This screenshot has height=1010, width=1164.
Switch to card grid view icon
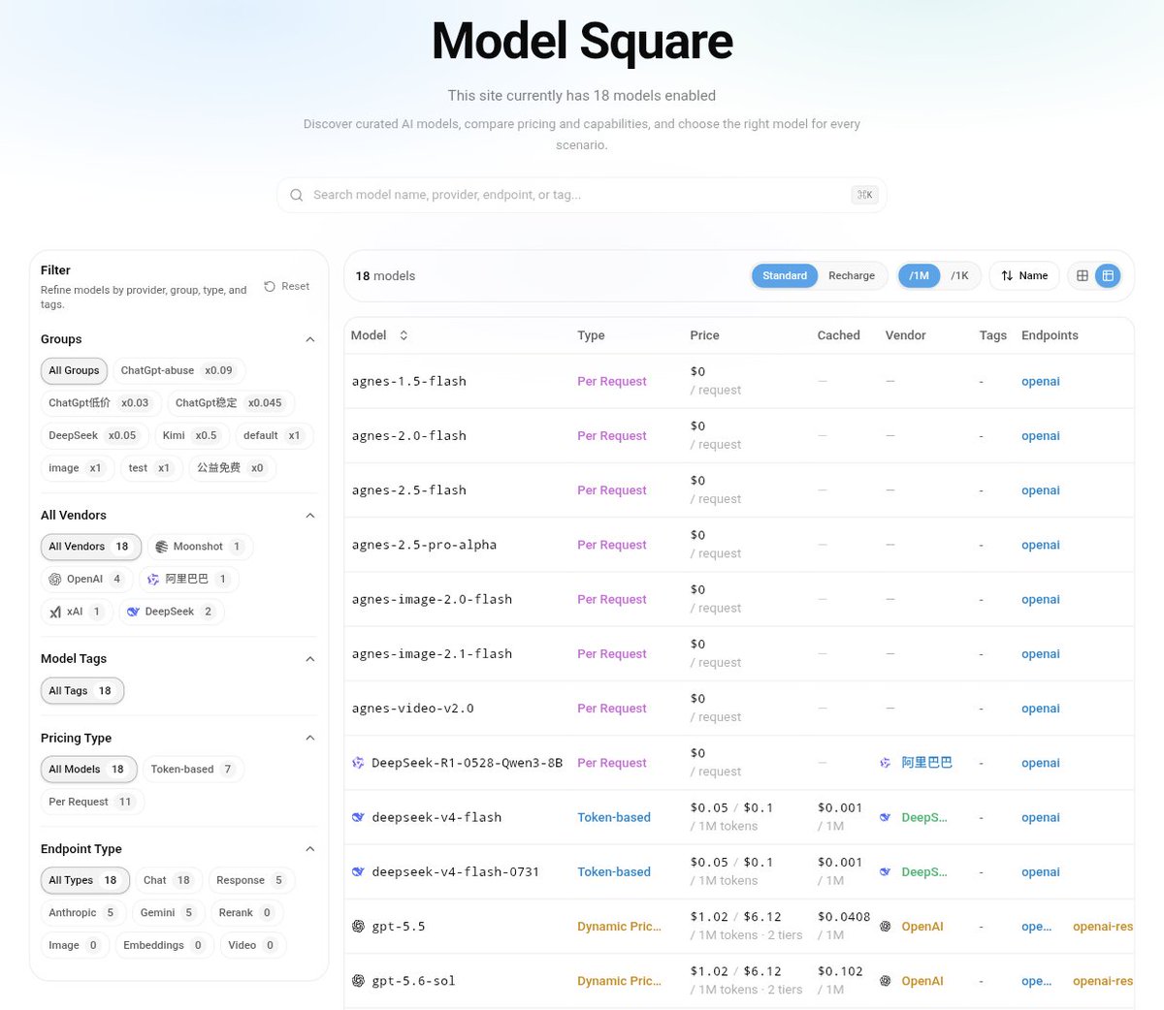[1083, 275]
